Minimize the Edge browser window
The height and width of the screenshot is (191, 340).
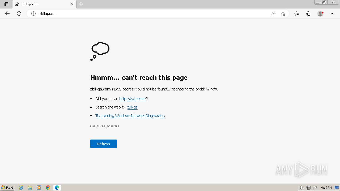click(x=318, y=2)
